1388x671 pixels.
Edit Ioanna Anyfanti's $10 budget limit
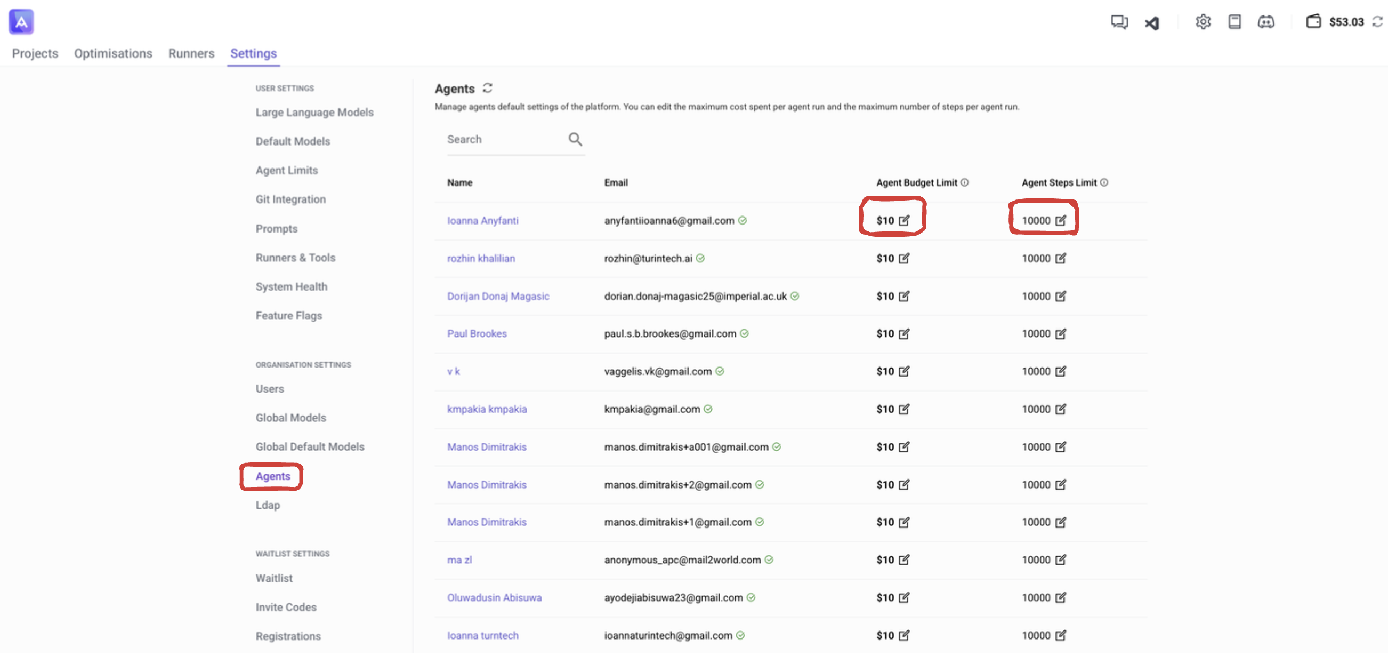coord(904,221)
